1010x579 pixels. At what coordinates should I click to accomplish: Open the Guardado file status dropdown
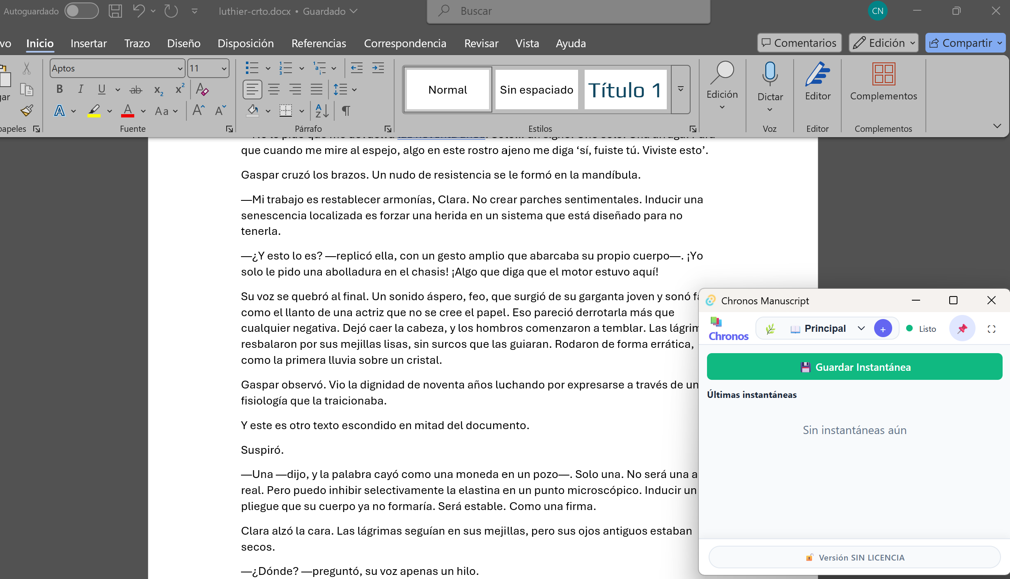tap(330, 11)
